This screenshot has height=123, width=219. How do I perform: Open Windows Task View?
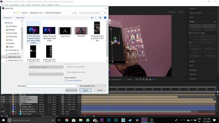click(x=59, y=120)
